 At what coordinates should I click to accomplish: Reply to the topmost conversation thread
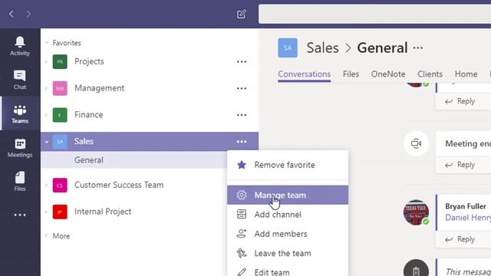(x=460, y=101)
